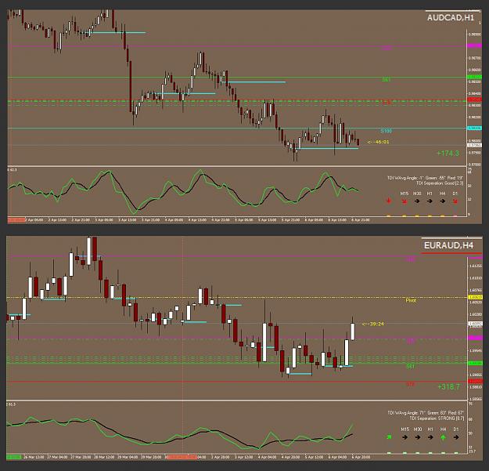Viewport: 489px width, 471px height.
Task: Click the black H4 trend arrow in AUDCAD chart
Action: point(443,201)
